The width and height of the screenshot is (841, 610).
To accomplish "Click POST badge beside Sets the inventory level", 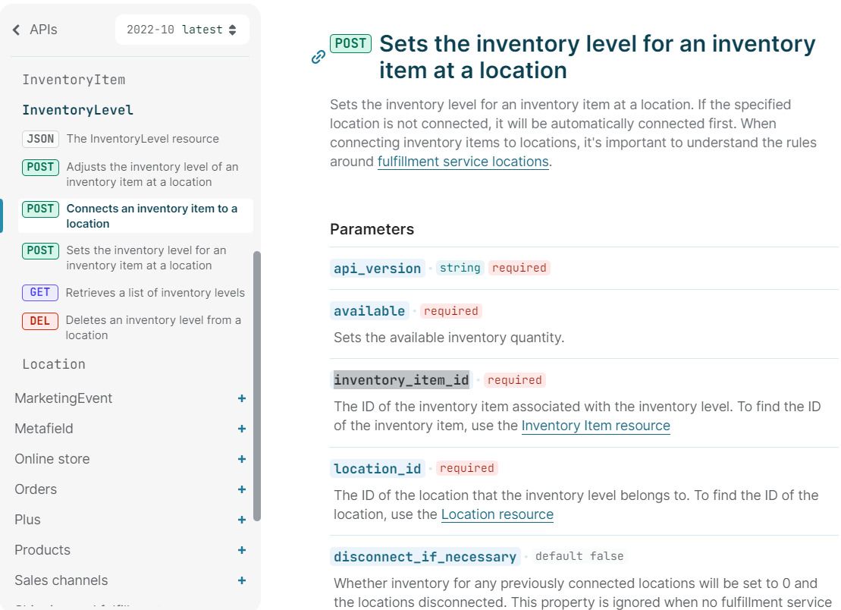I will click(40, 250).
